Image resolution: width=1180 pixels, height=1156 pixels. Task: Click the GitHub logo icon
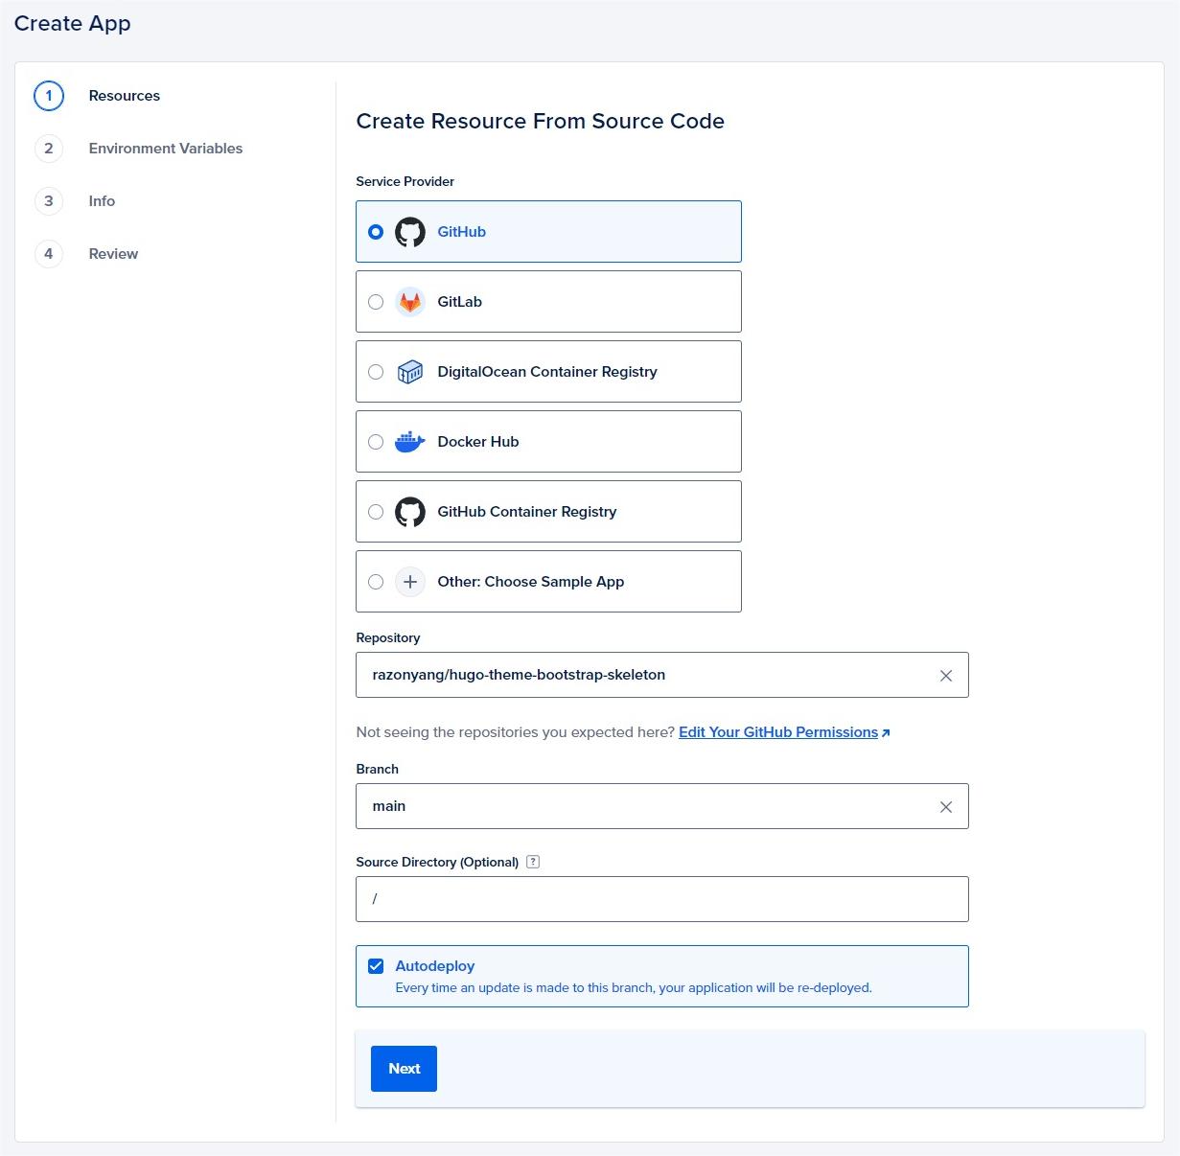410,231
